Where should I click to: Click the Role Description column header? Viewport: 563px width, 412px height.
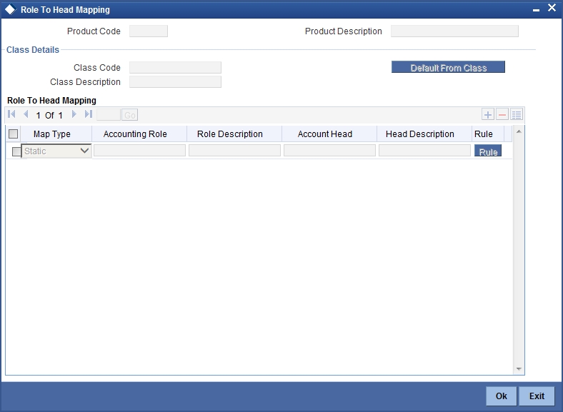click(234, 134)
